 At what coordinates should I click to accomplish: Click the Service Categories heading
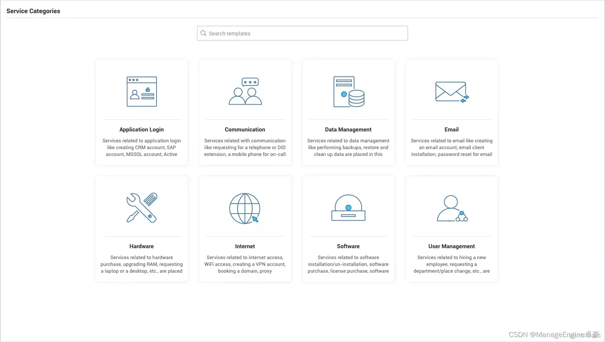pyautogui.click(x=33, y=11)
